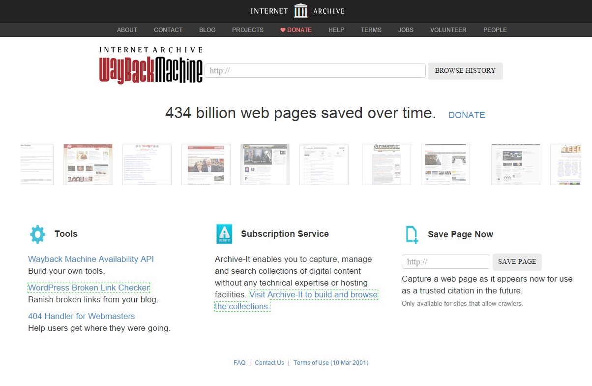
Task: Click the SAVE PAGE button
Action: [517, 262]
